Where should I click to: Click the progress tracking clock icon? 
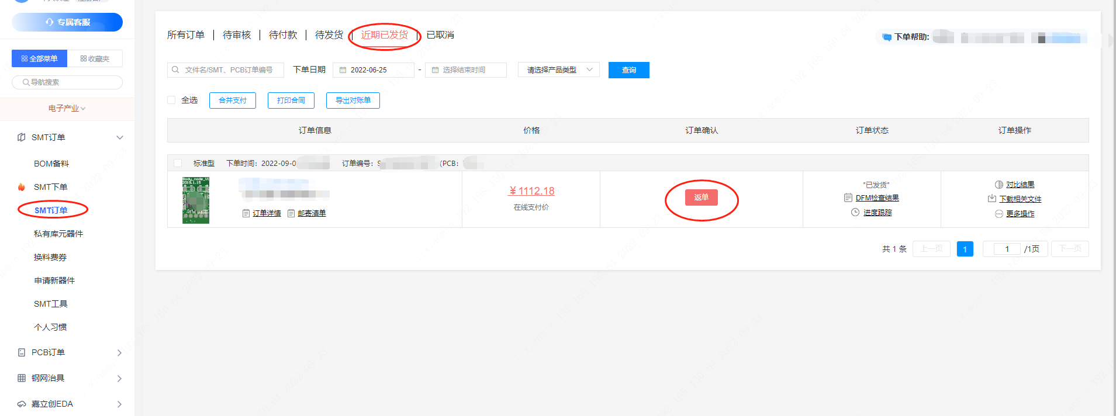[855, 212]
